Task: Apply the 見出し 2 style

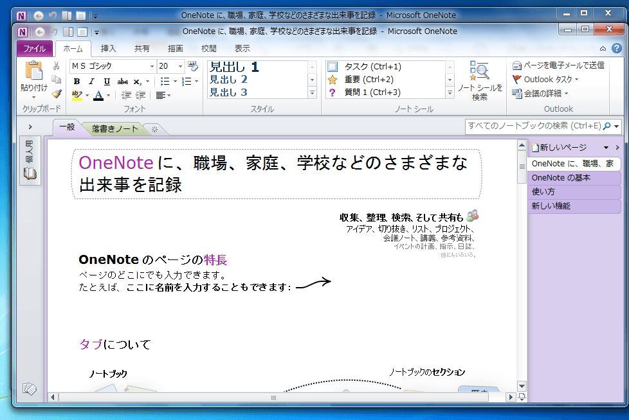Action: pos(228,79)
